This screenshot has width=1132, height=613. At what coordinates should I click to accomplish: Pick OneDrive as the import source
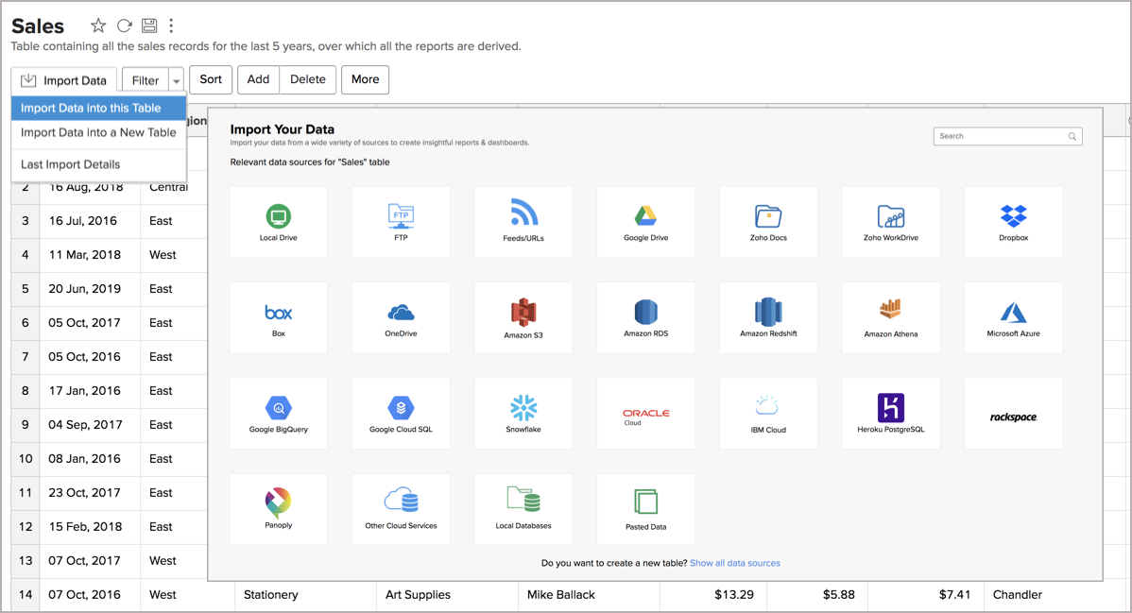[x=401, y=317]
